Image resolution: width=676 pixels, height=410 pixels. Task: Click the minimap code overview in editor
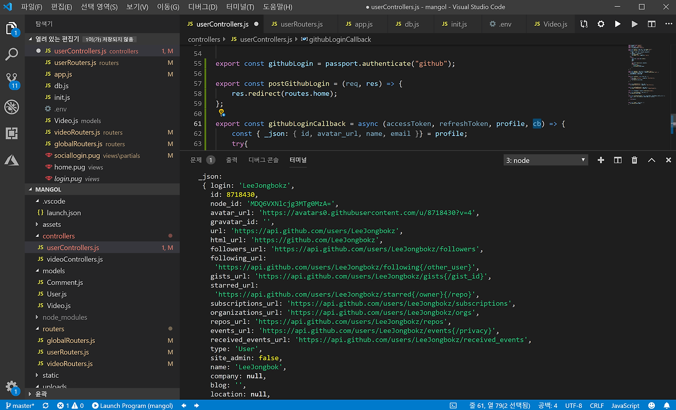[x=640, y=74]
